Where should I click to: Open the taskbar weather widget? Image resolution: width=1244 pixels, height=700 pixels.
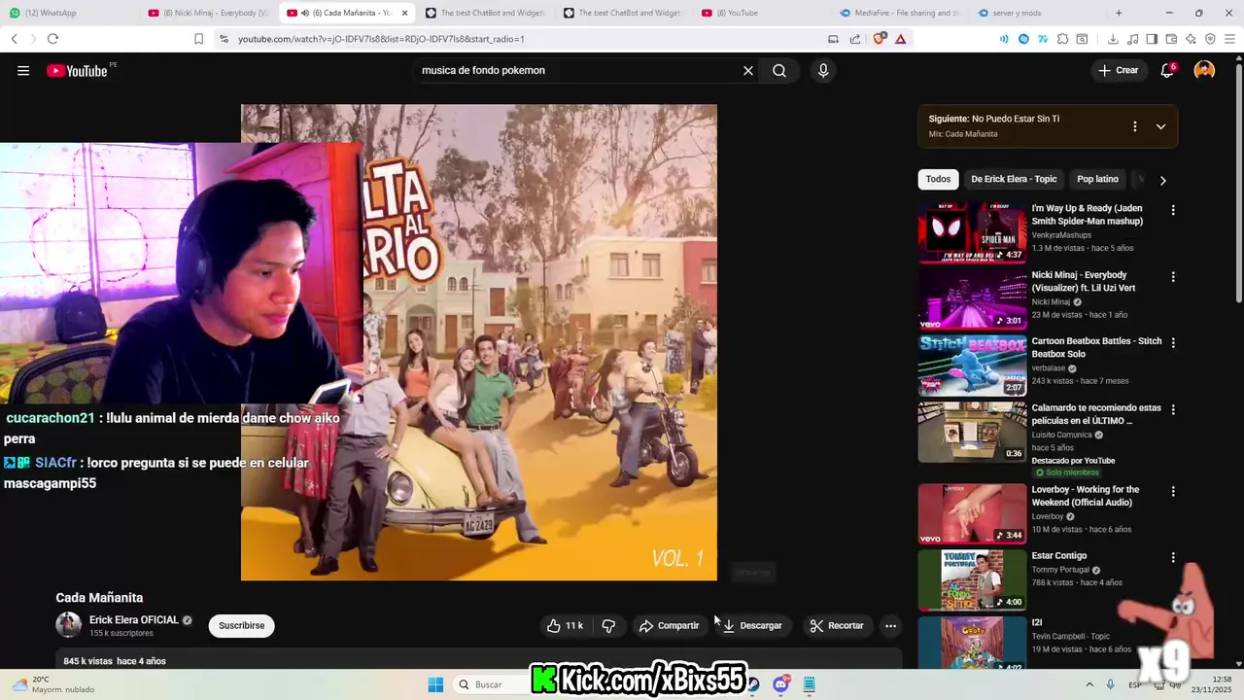pyautogui.click(x=53, y=684)
